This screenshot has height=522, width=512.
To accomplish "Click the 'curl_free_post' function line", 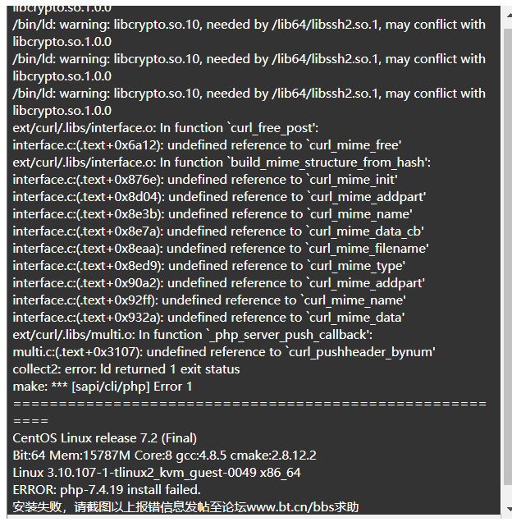I will click(x=166, y=128).
